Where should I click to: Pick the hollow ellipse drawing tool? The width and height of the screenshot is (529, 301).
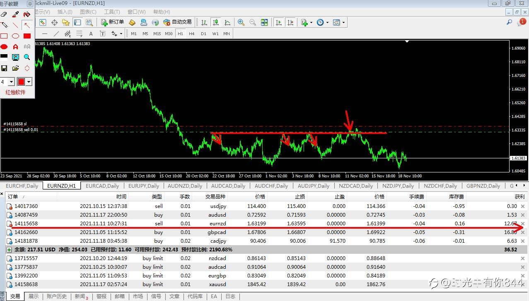tap(15, 36)
